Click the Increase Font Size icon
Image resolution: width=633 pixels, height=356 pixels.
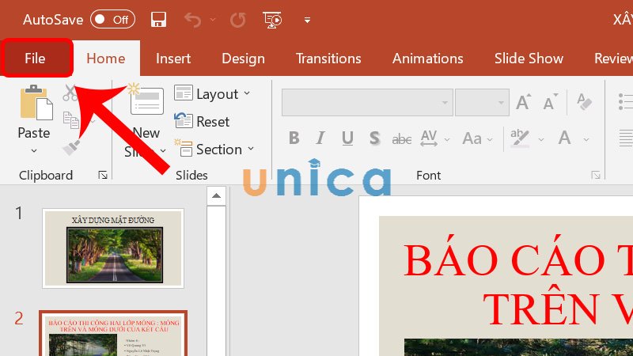click(x=523, y=102)
